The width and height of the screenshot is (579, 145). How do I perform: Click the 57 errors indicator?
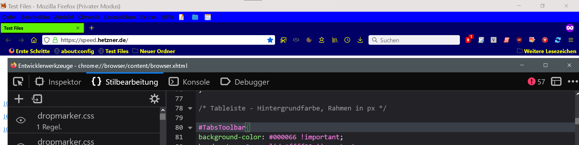pyautogui.click(x=536, y=82)
